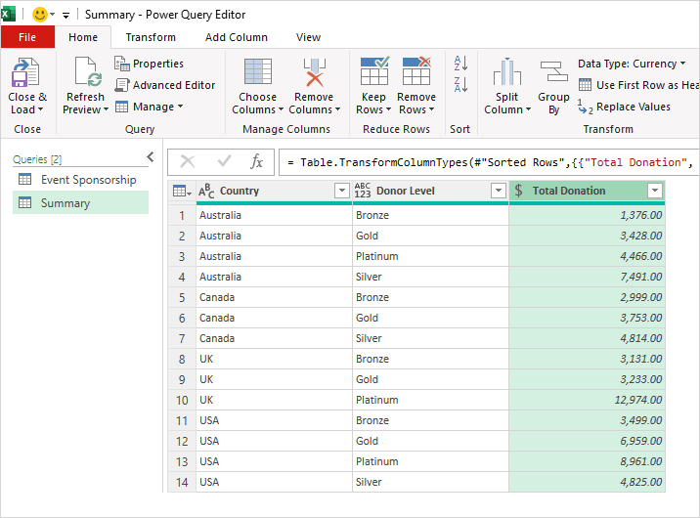Click the Split Column icon

(x=507, y=71)
